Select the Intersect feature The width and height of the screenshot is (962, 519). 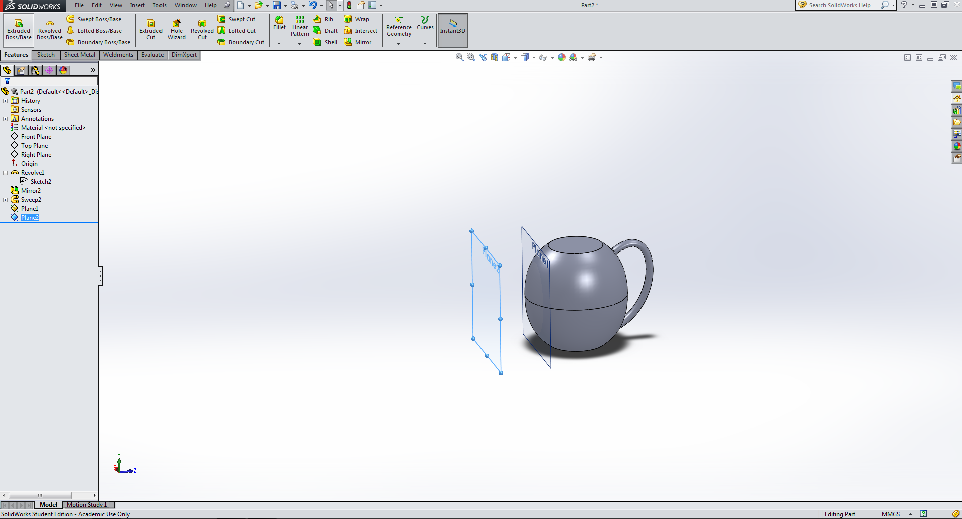(x=361, y=31)
